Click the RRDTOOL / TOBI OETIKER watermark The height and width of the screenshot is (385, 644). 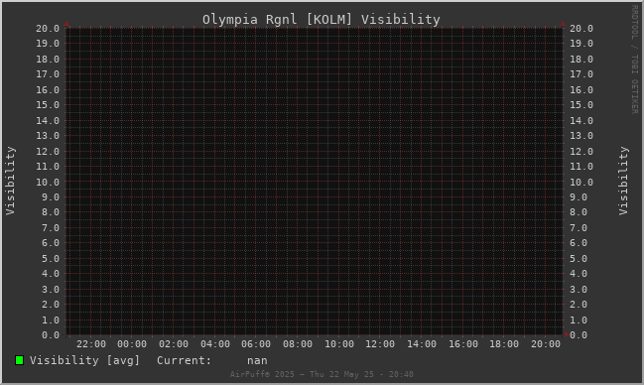point(634,60)
